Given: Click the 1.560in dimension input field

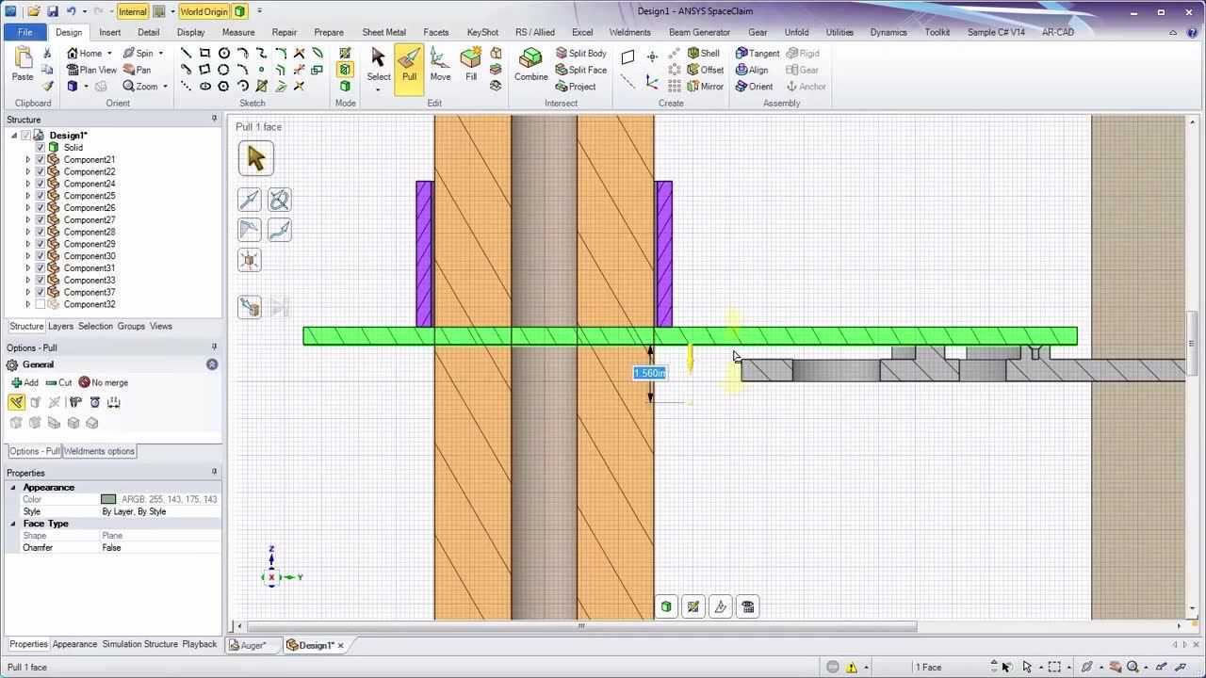Looking at the screenshot, I should point(649,374).
